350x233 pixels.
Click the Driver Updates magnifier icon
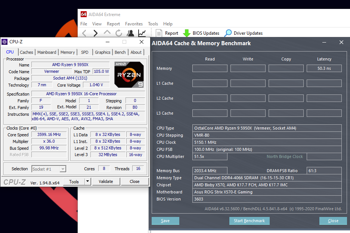tap(228, 33)
